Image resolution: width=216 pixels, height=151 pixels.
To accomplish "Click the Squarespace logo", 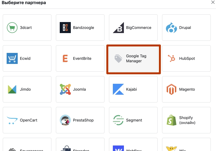I will pos(12,150).
